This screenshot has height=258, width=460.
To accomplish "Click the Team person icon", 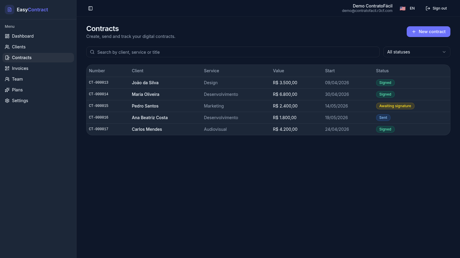I will (x=7, y=79).
